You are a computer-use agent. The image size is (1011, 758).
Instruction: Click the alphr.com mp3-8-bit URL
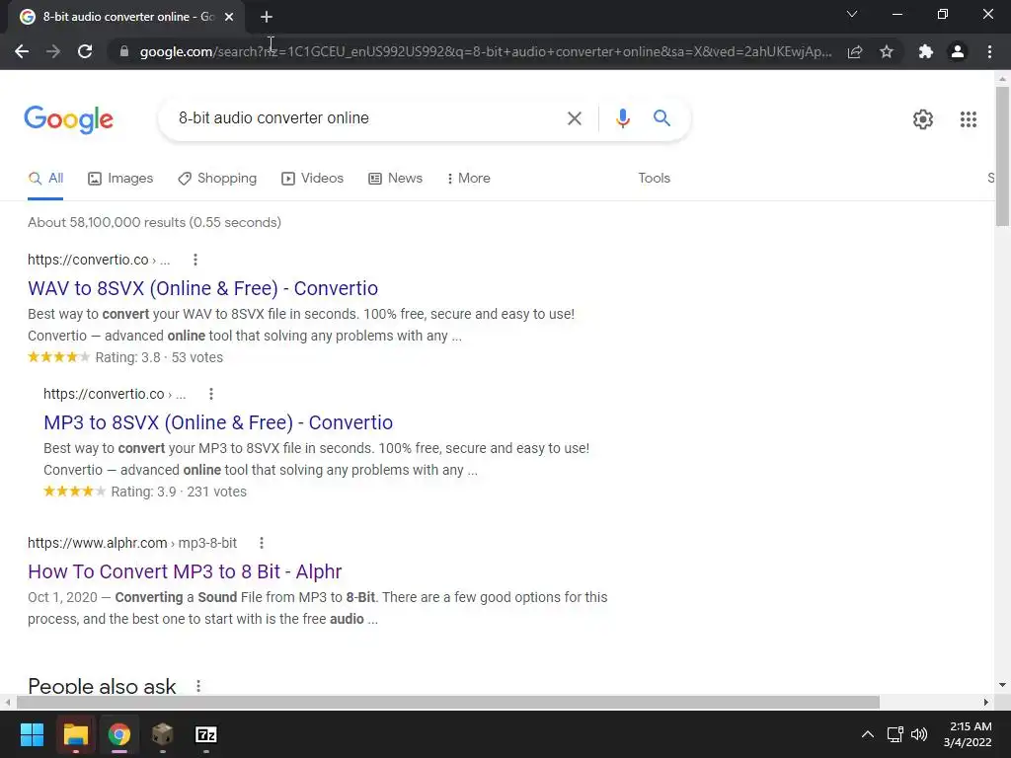tap(132, 543)
